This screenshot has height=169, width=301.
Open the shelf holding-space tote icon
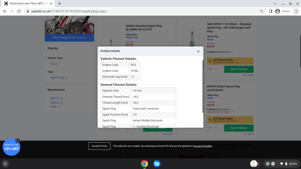(x=256, y=164)
